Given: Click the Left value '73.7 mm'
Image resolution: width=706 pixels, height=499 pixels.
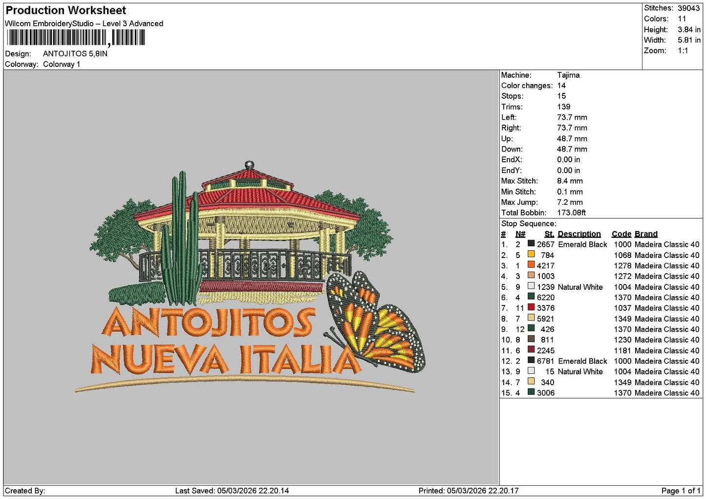Looking at the screenshot, I should click(x=572, y=117).
